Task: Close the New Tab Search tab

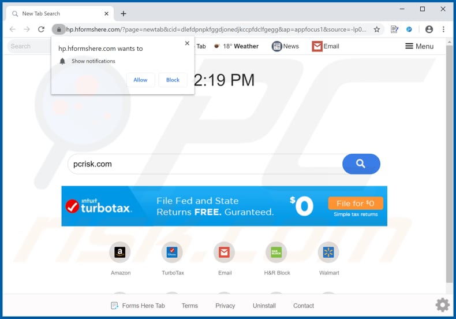Action: pos(106,14)
